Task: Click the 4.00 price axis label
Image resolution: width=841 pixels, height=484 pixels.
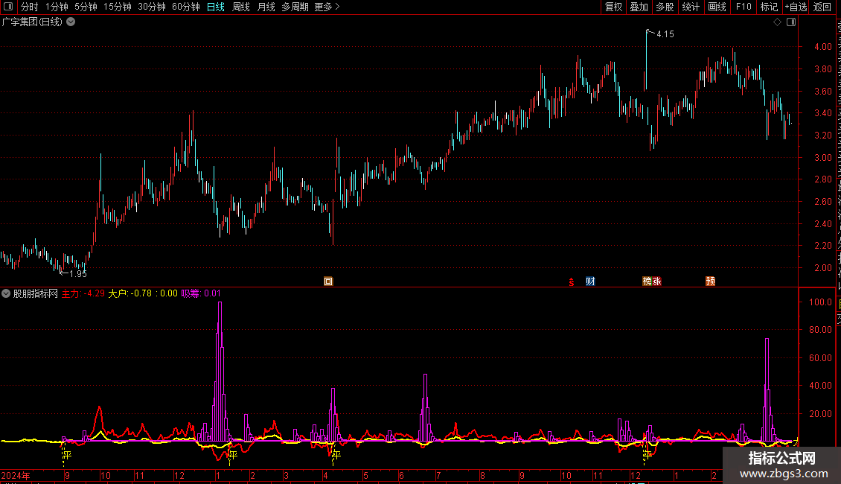Action: click(x=822, y=47)
